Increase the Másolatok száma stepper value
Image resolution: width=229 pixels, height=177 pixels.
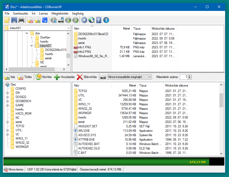click(189, 76)
